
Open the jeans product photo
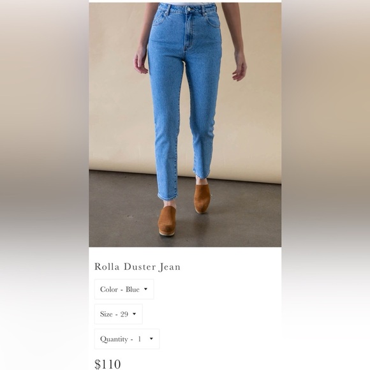[185, 124]
